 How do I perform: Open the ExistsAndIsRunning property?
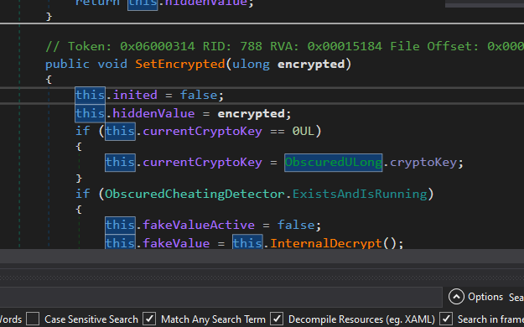click(360, 194)
